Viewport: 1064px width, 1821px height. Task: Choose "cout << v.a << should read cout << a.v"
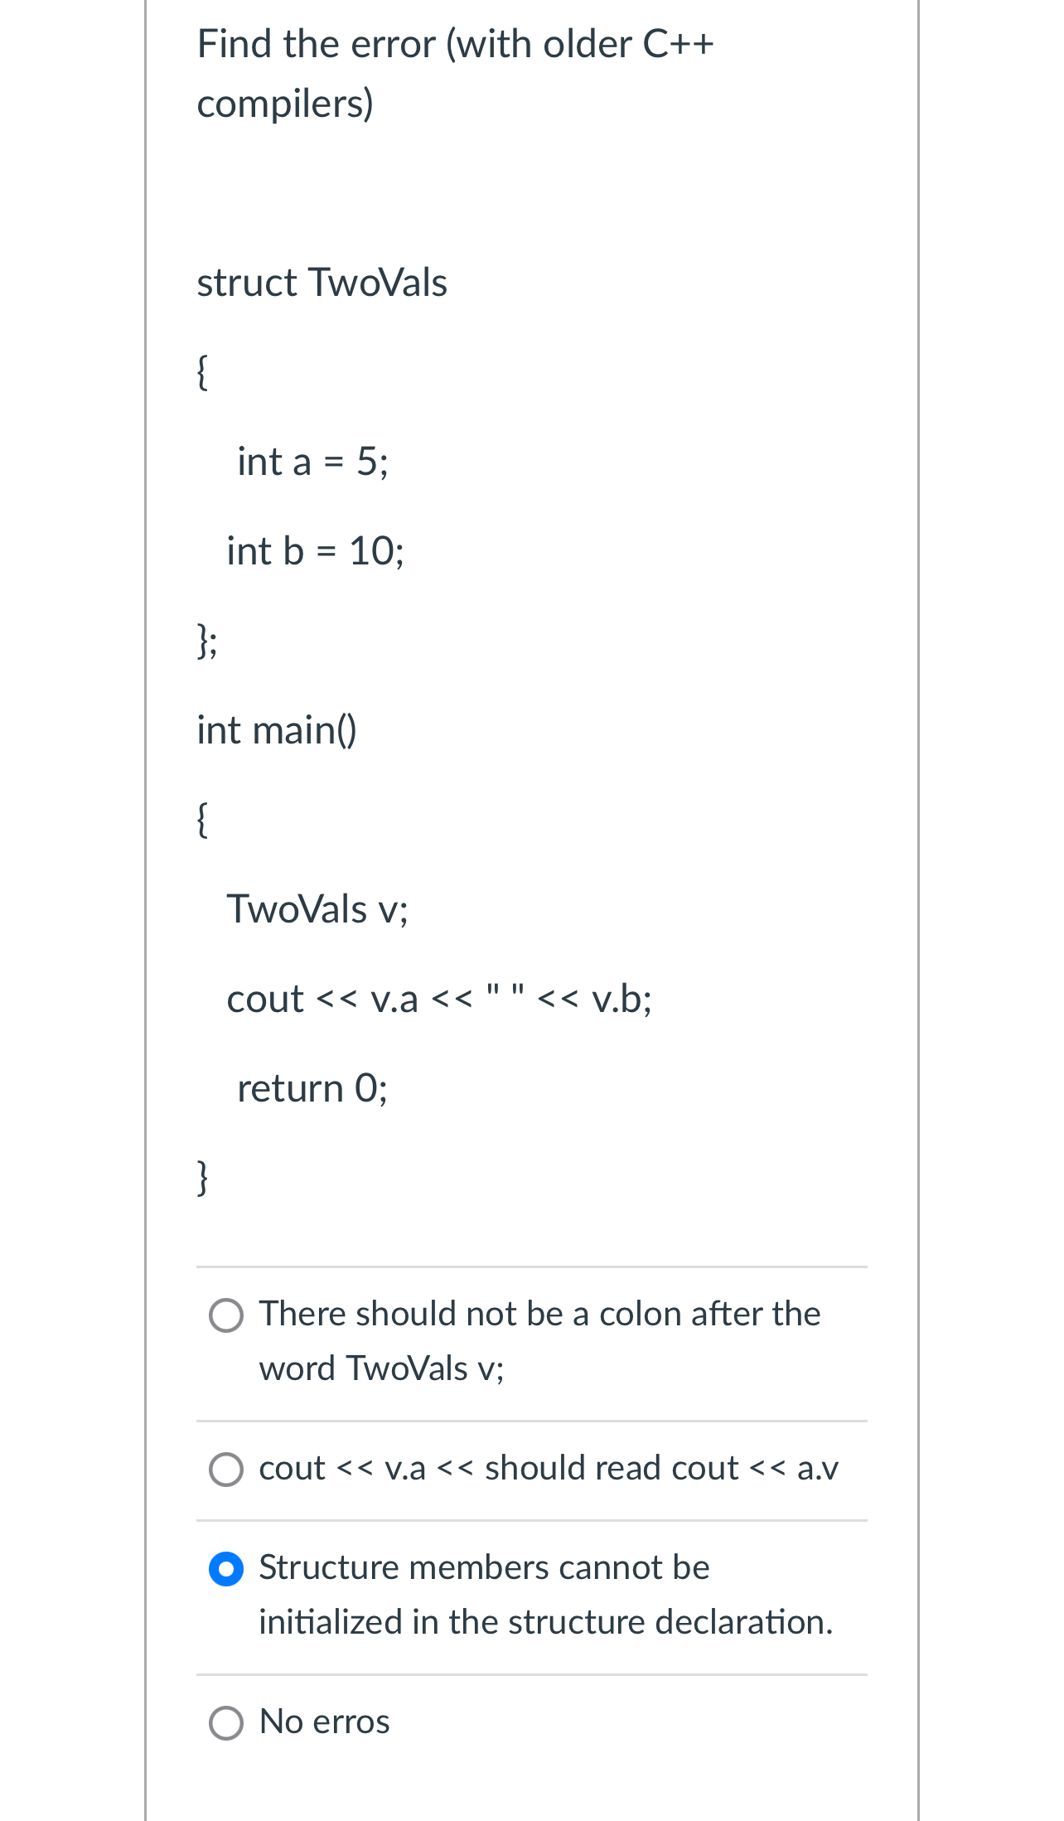225,1470
